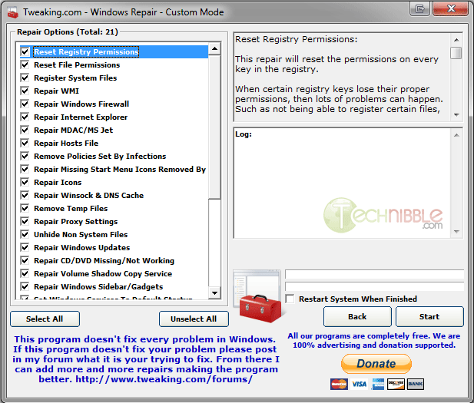Toggle Remove Temp Files checkbox
The height and width of the screenshot is (403, 474).
point(25,208)
